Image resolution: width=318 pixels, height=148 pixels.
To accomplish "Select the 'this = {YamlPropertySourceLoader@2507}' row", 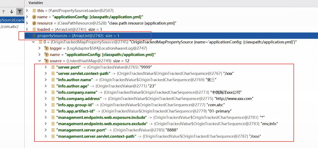I will [171, 11].
